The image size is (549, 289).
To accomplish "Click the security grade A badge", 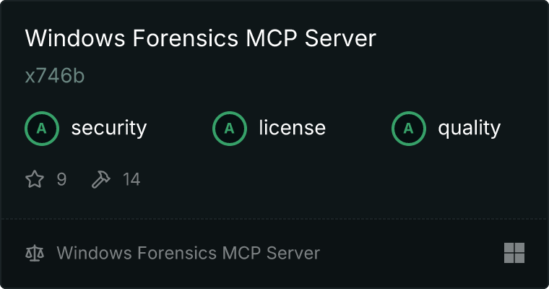I will [42, 129].
